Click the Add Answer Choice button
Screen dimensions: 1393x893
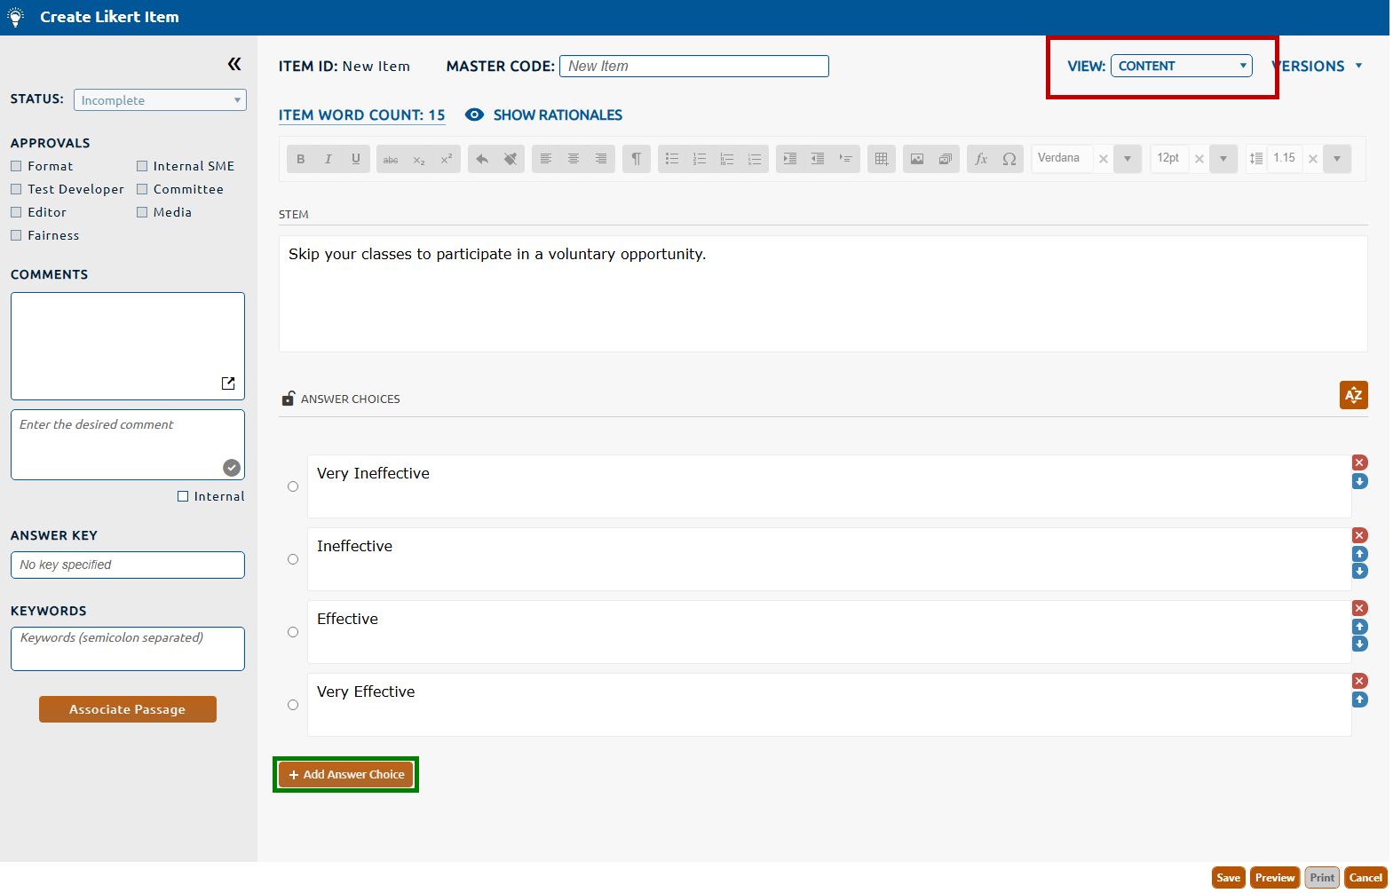click(346, 774)
